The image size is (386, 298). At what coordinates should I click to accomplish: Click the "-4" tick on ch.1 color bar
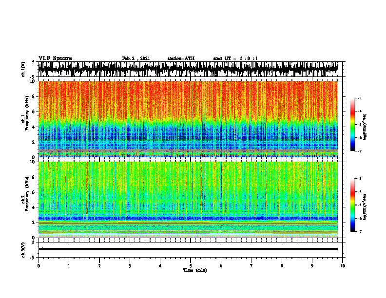click(360, 112)
